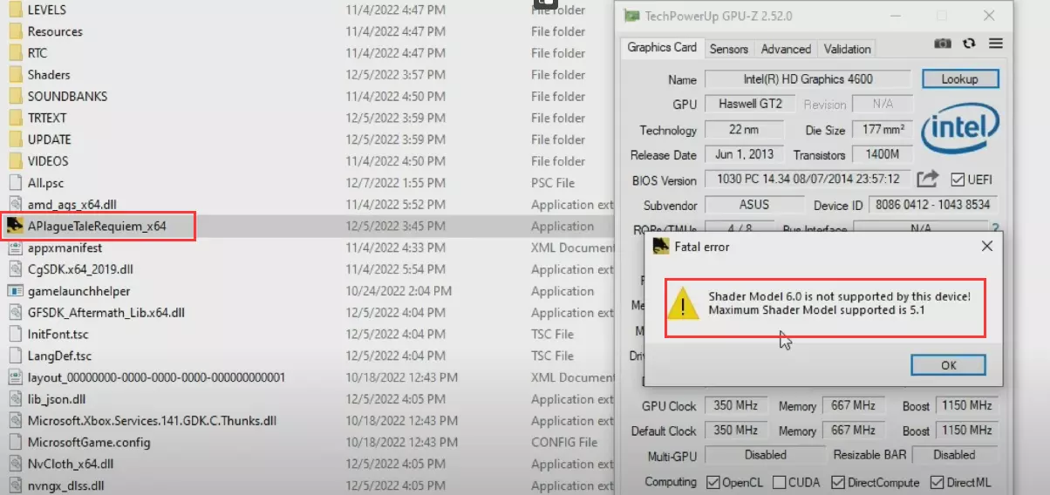Click the LEVELS folder icon
This screenshot has width=1050, height=495.
pos(15,10)
